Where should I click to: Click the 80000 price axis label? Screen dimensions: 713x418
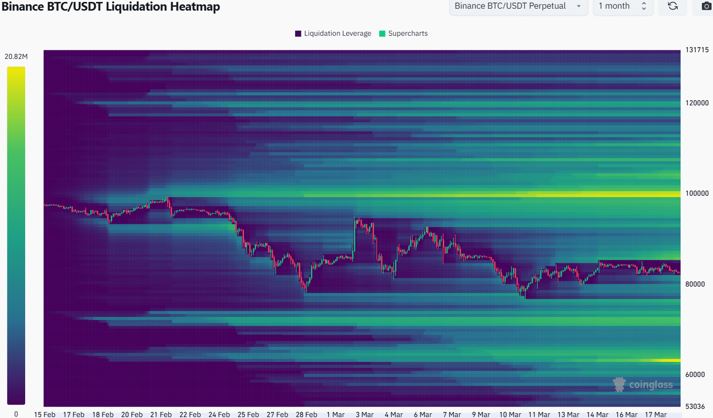tap(695, 284)
